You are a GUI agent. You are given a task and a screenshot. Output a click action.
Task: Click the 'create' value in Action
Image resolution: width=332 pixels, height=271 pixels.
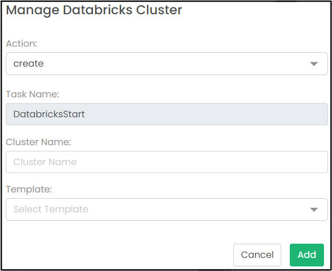click(29, 64)
